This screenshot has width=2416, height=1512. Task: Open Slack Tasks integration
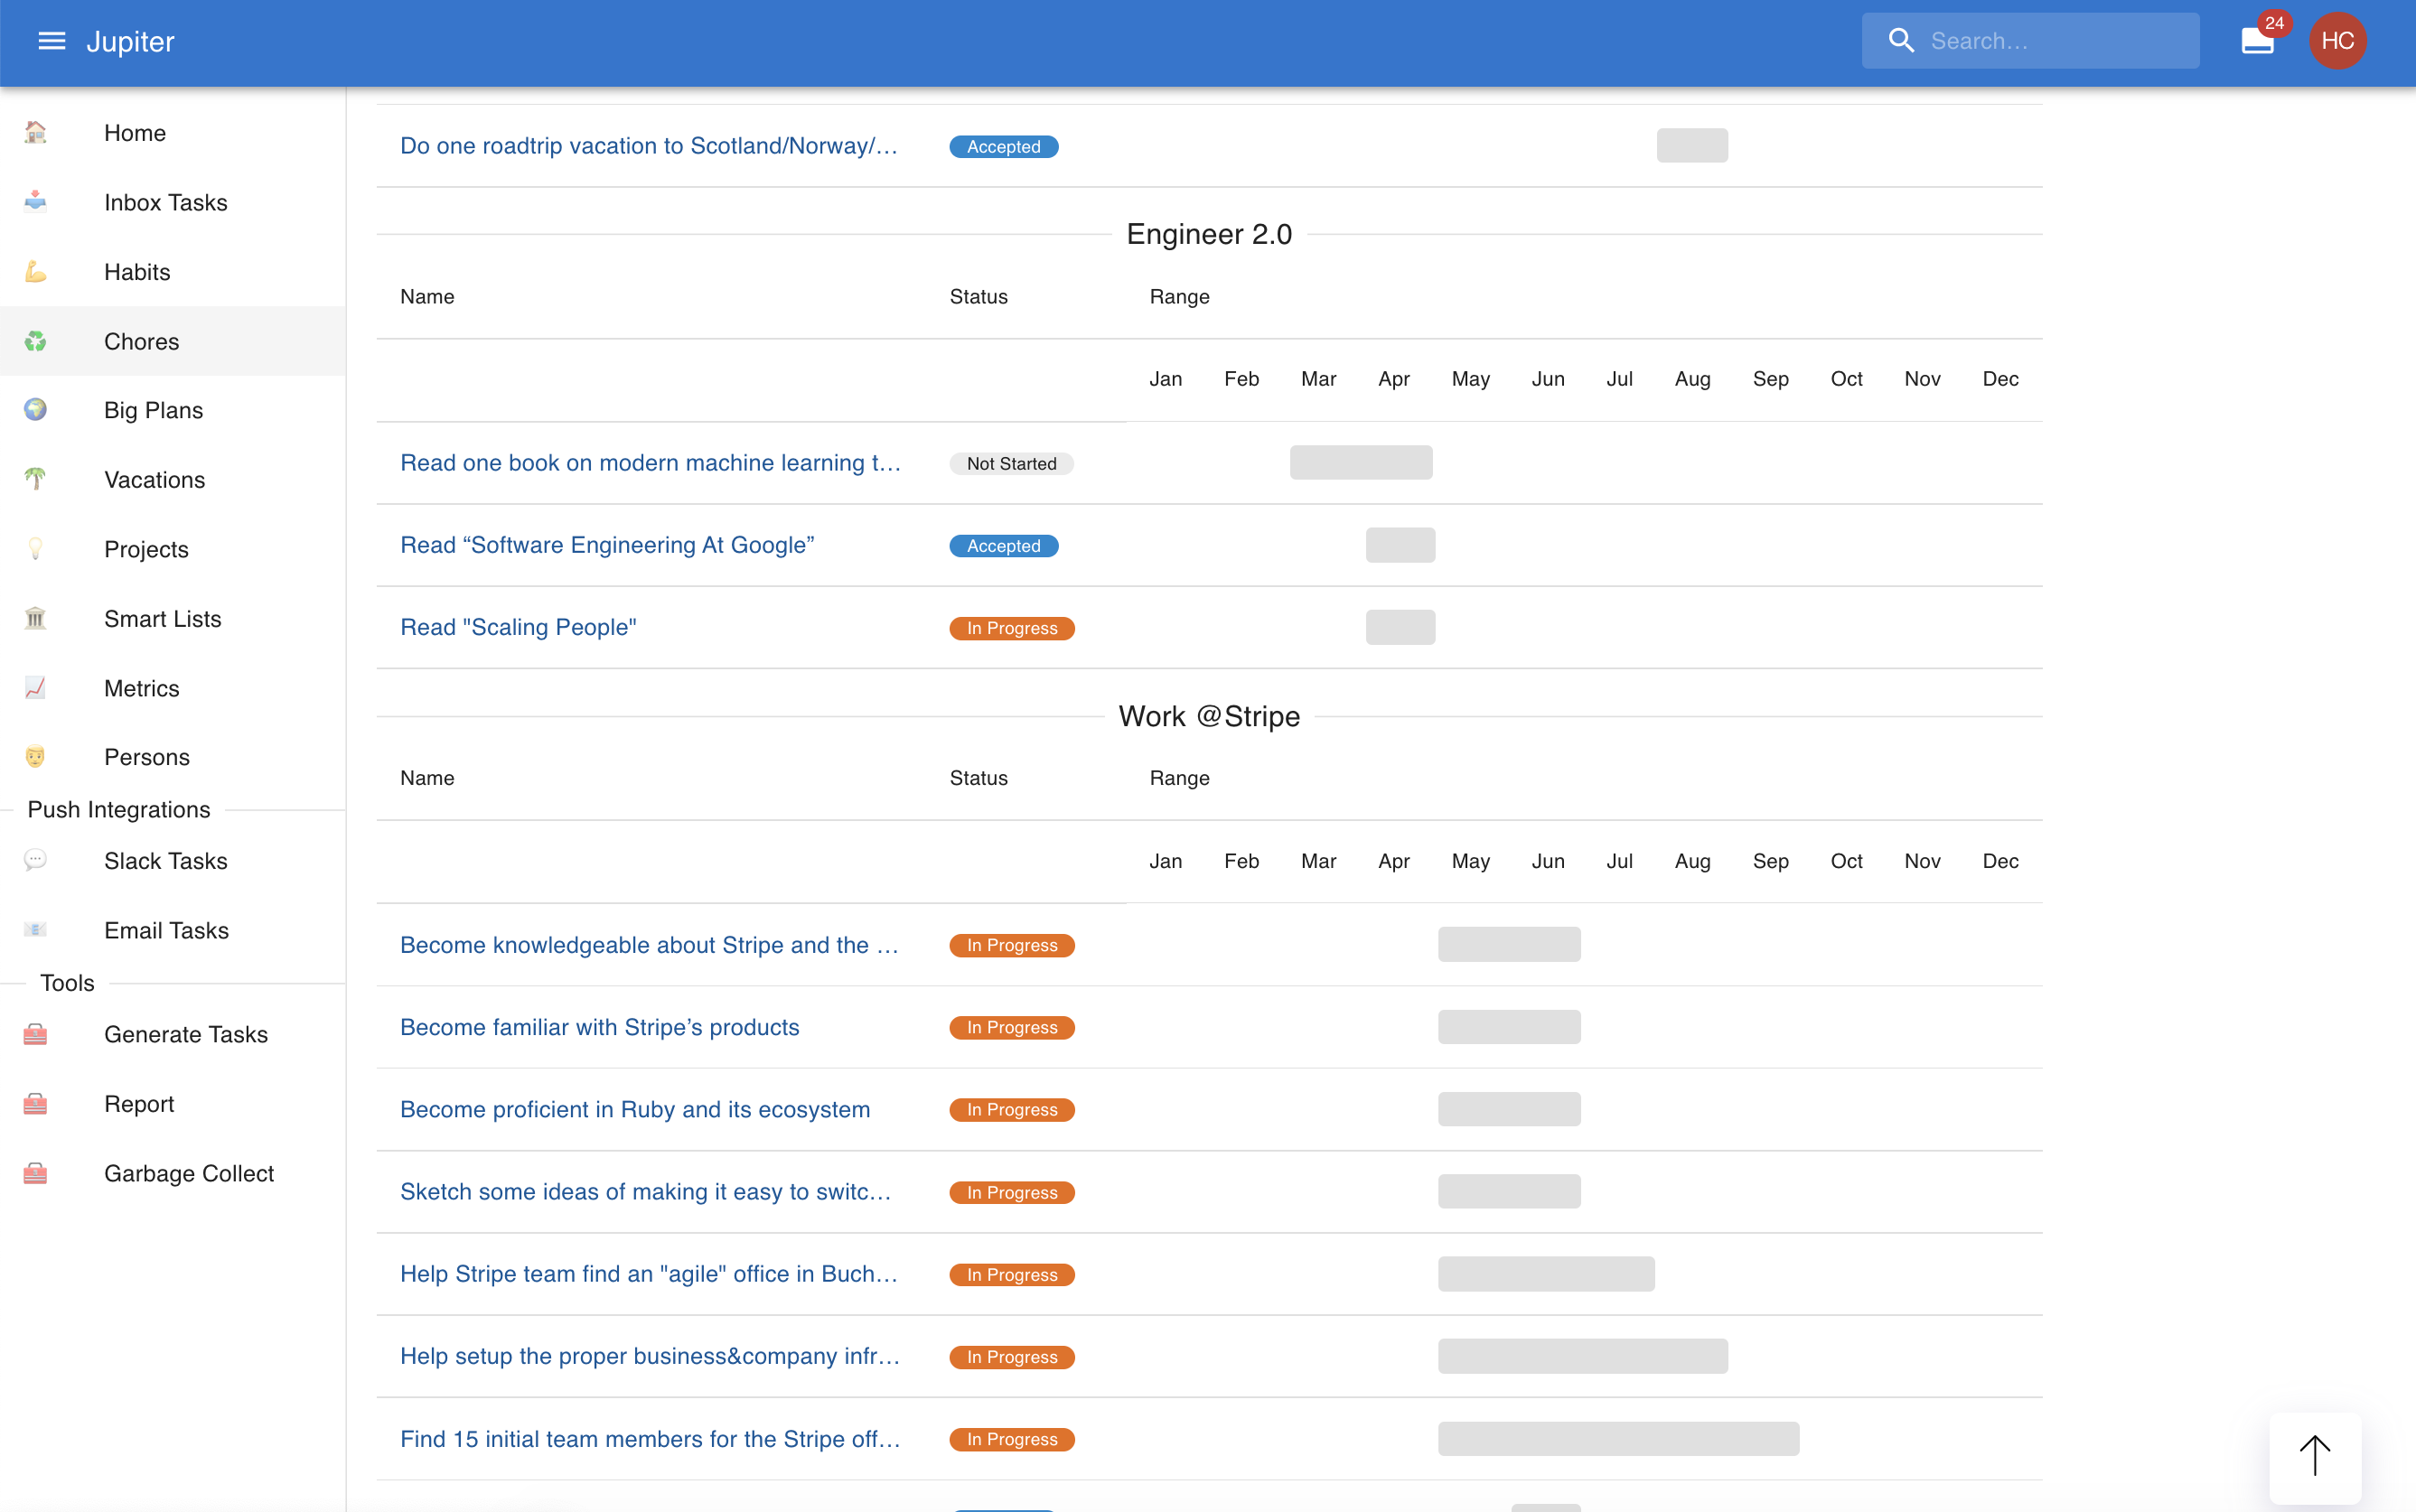coord(165,860)
